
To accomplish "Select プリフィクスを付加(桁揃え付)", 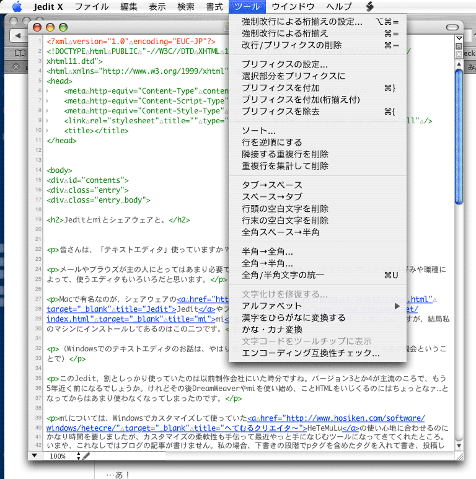I will [318, 100].
